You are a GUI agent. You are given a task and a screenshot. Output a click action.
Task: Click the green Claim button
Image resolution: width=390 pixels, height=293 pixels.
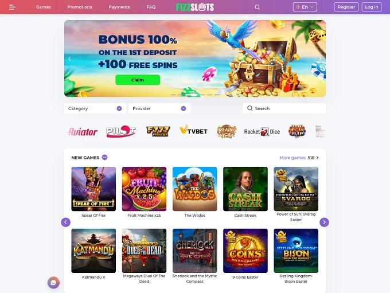[138, 80]
